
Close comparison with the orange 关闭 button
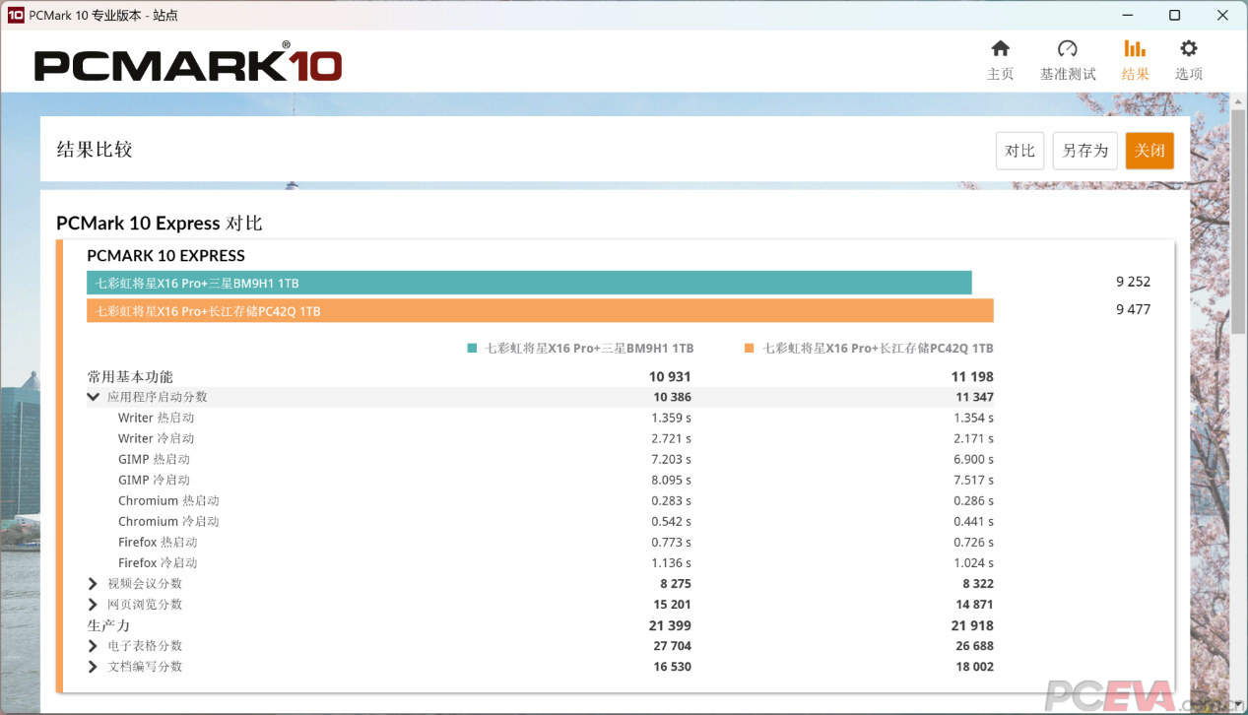click(1149, 151)
